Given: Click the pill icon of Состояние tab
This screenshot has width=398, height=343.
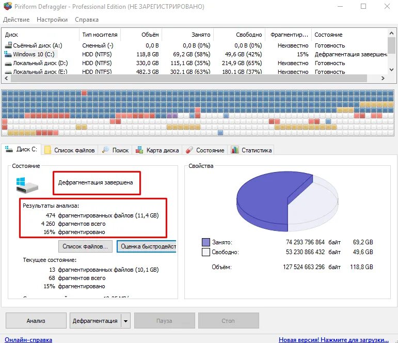Looking at the screenshot, I should [x=189, y=150].
